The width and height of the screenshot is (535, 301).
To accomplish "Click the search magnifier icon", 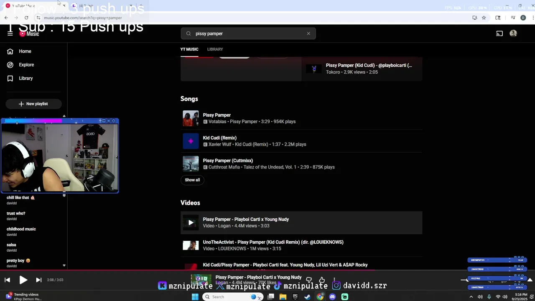I will pyautogui.click(x=189, y=33).
